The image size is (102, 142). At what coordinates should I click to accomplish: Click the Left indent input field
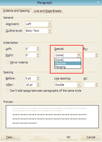(x=31, y=49)
